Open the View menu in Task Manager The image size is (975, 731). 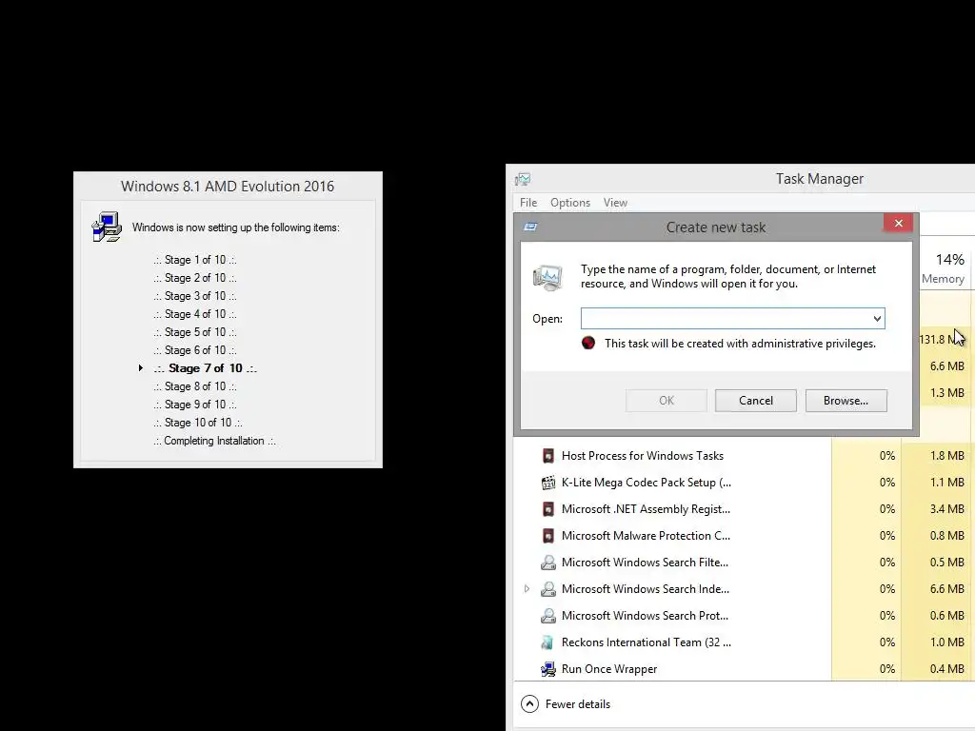(x=615, y=203)
